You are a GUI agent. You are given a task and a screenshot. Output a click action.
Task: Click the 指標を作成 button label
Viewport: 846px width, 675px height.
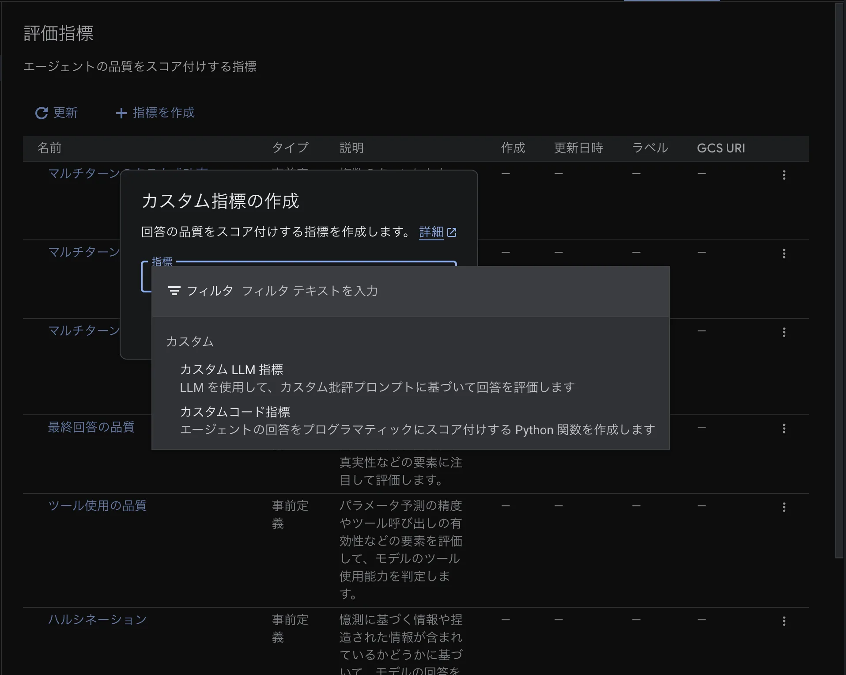click(164, 113)
